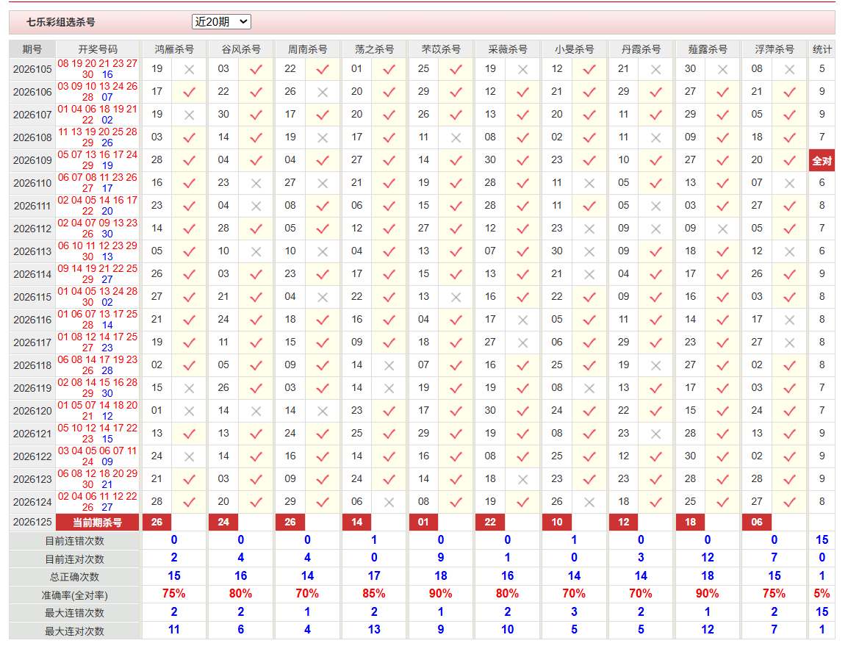The height and width of the screenshot is (646, 848).
Task: Click the period number 2026117
Action: [32, 342]
